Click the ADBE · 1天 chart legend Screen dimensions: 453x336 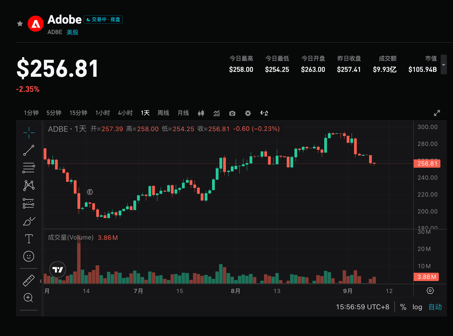click(67, 129)
